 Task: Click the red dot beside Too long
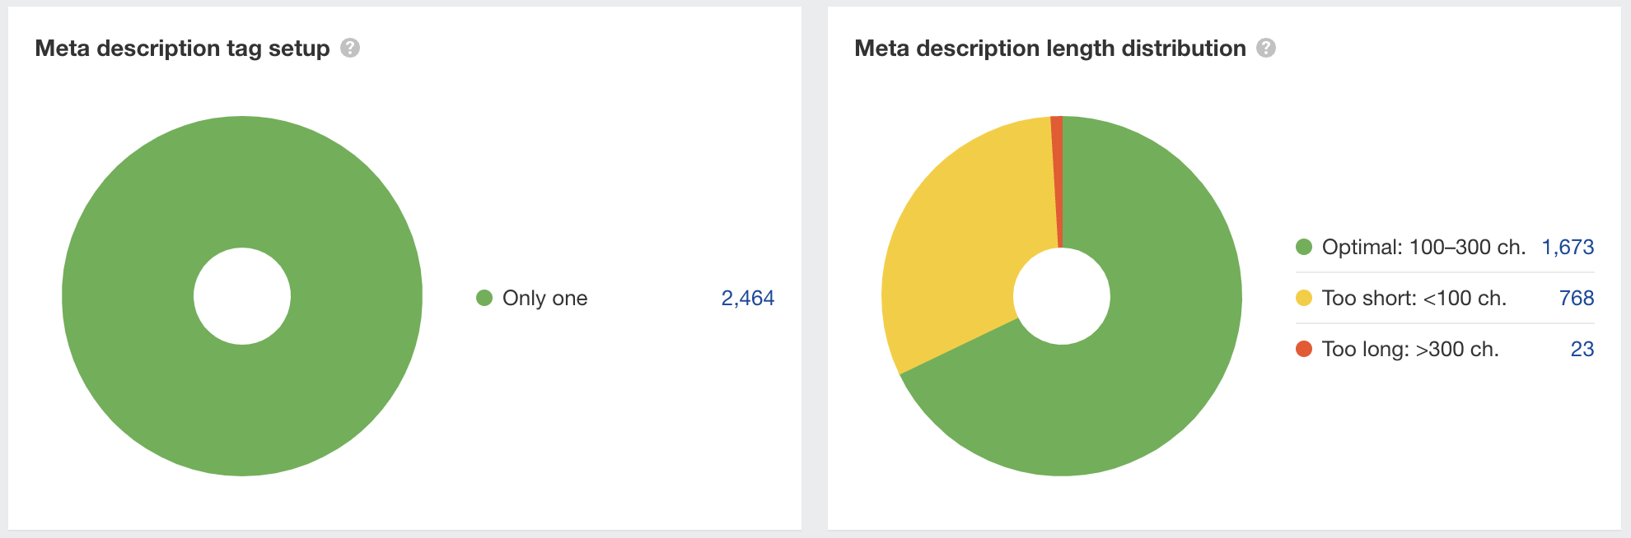(x=1304, y=349)
